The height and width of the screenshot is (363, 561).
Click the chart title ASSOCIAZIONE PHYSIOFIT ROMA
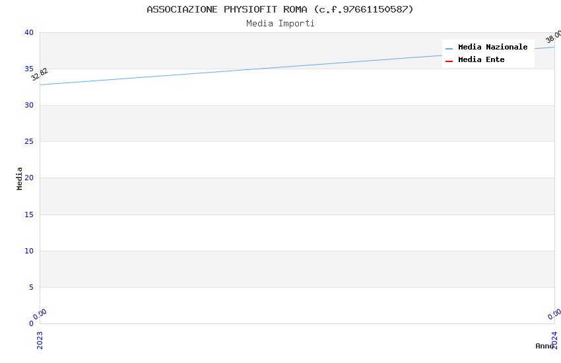pyautogui.click(x=280, y=9)
